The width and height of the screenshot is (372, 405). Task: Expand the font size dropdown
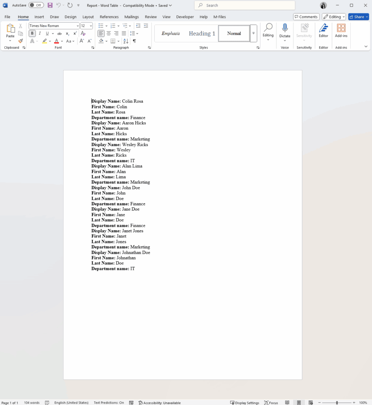(91, 26)
